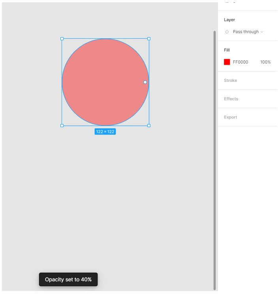Click the chevron next to Pass through
The image size is (280, 295).
(262, 32)
